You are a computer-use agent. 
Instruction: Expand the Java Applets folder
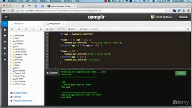coord(10,49)
